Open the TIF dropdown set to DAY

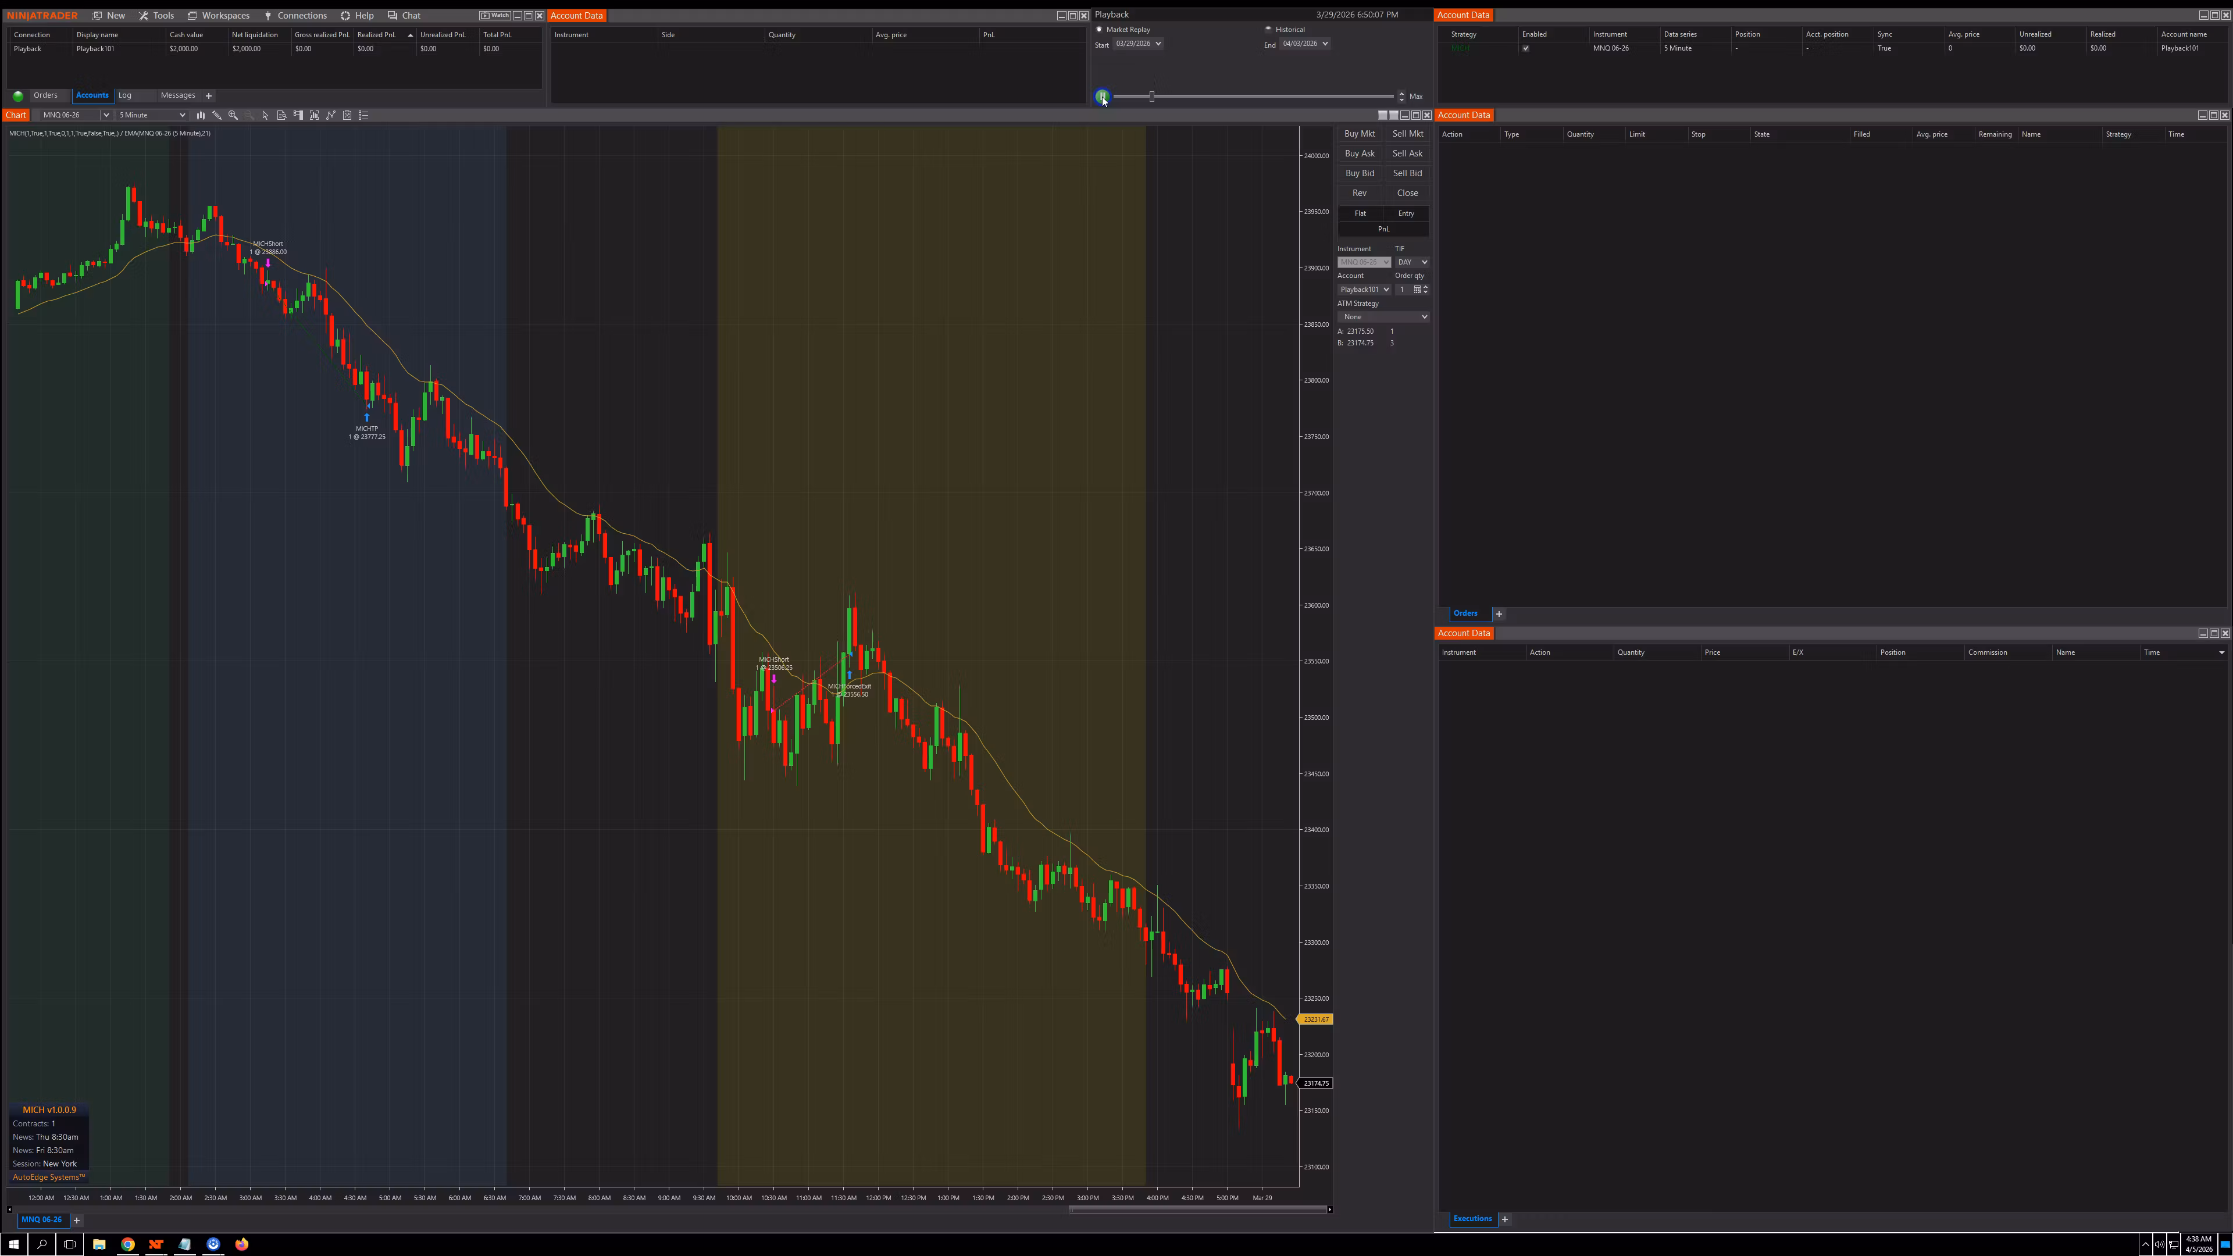pyautogui.click(x=1412, y=262)
